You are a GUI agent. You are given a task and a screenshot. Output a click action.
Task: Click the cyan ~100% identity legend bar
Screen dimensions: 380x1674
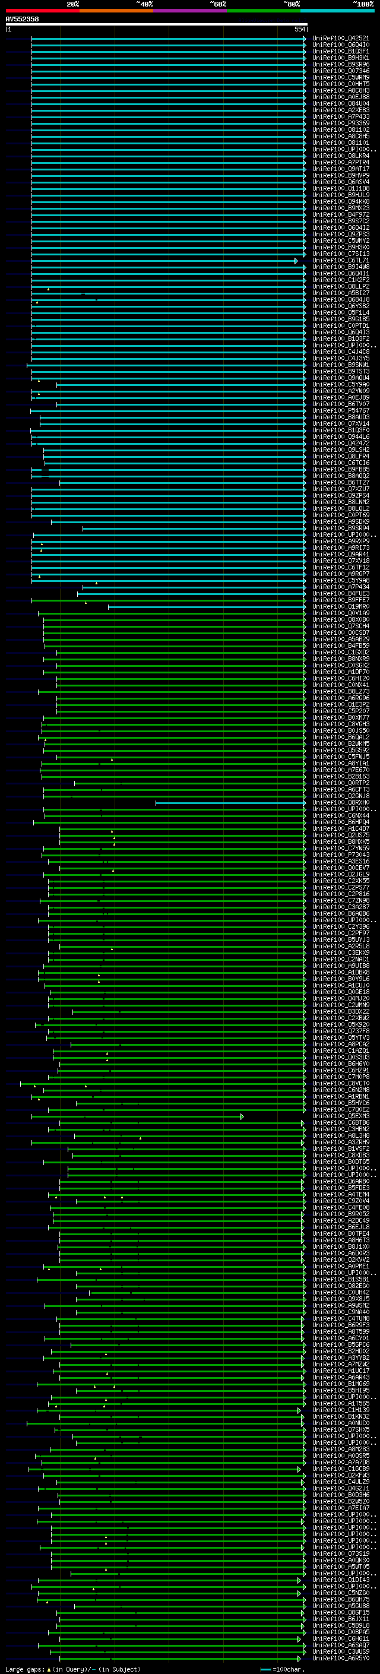click(337, 11)
